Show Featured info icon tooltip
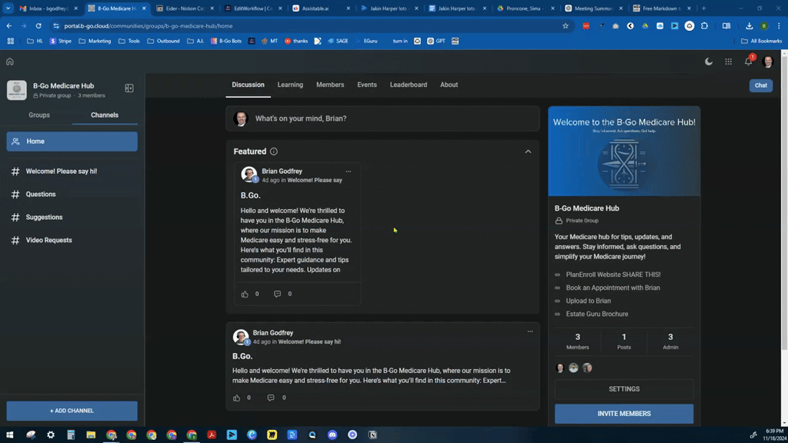 pos(273,152)
